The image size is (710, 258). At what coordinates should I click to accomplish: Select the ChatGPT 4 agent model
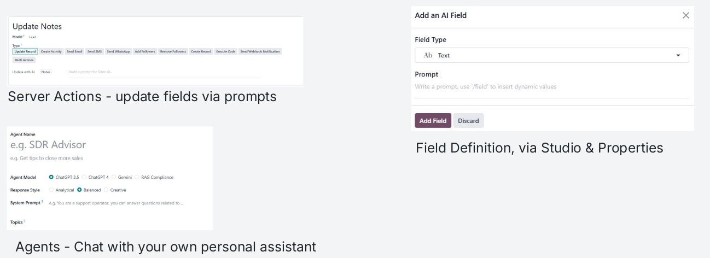84,177
